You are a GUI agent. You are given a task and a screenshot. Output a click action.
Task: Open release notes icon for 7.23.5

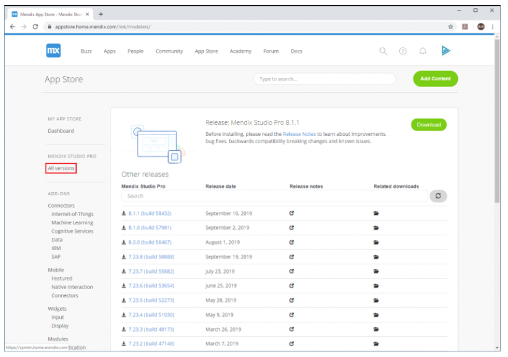coord(292,300)
